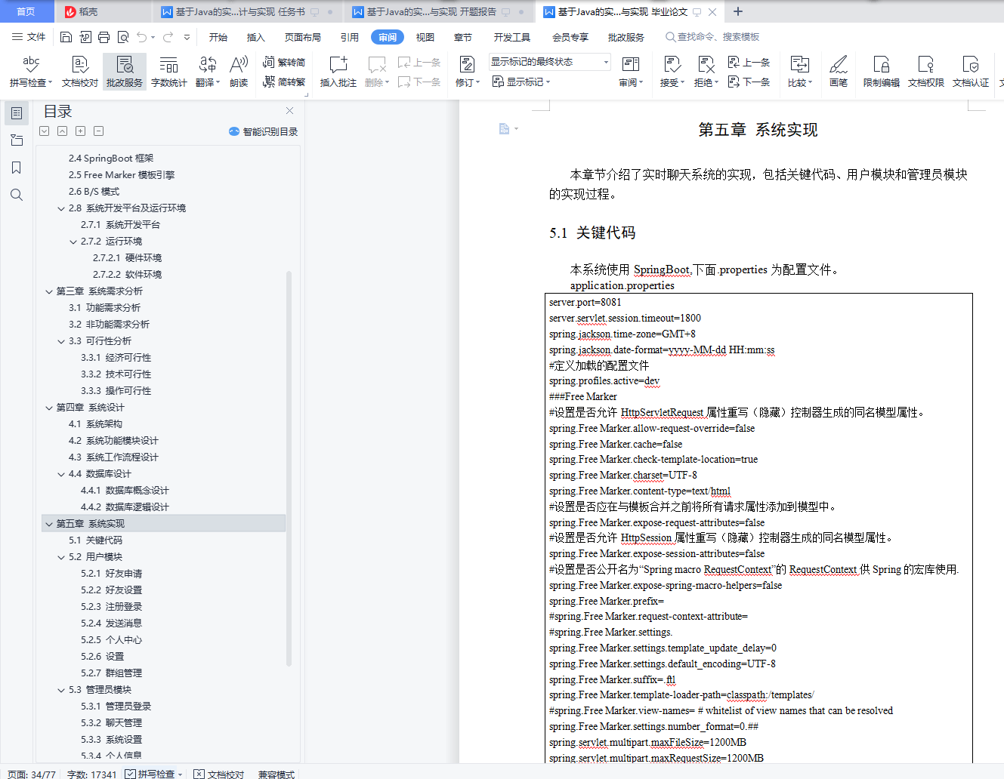Convert text with 简转繁
Image resolution: width=1004 pixels, height=779 pixels.
pos(284,82)
